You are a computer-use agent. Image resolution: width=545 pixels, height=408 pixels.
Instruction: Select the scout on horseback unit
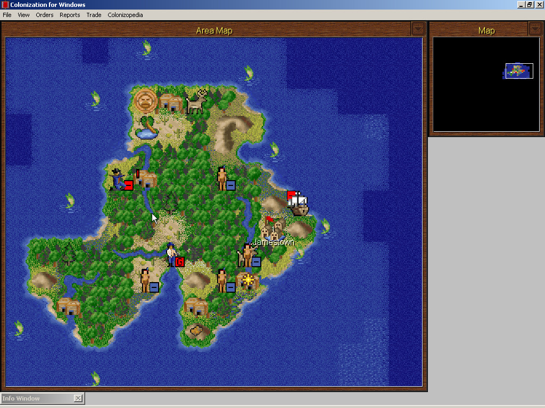pyautogui.click(x=121, y=180)
